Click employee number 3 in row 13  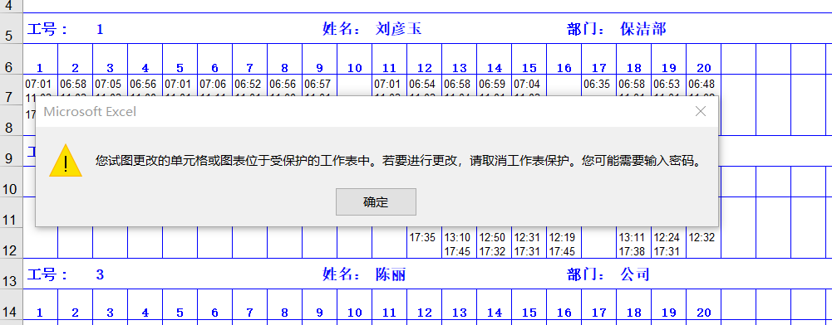(x=101, y=274)
